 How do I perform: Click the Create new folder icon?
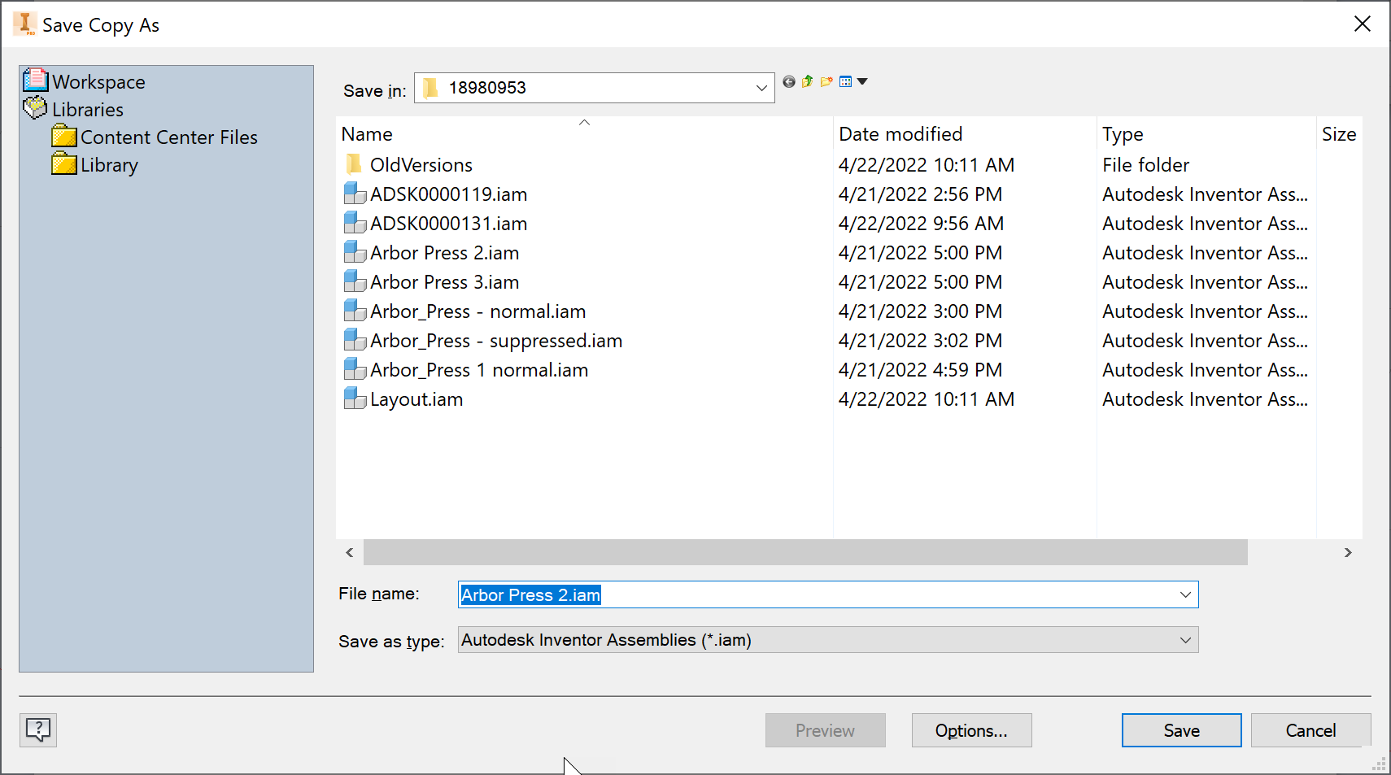(x=826, y=81)
